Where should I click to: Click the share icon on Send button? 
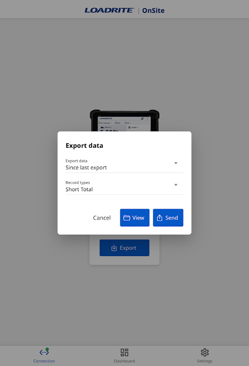point(160,218)
